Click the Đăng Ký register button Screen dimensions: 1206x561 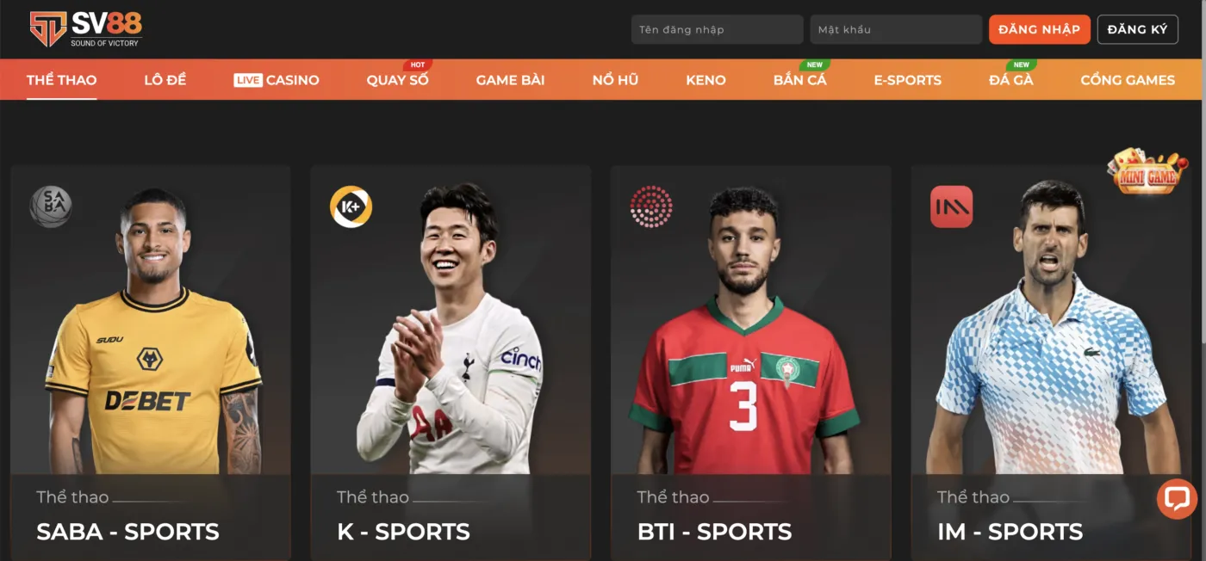(1137, 29)
